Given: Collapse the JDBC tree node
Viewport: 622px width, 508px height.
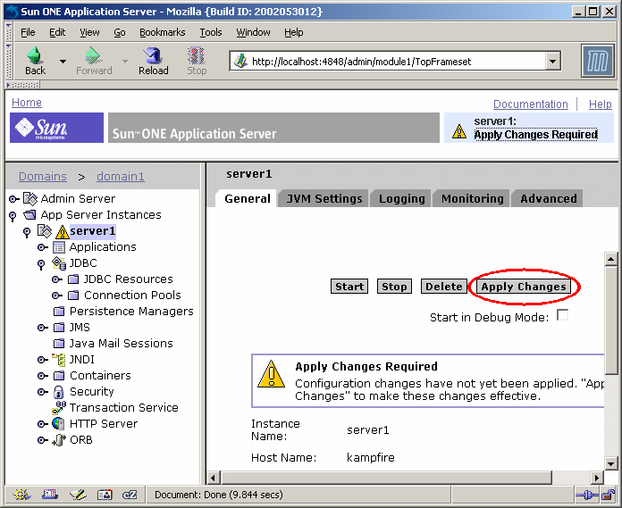Looking at the screenshot, I should click(x=41, y=264).
